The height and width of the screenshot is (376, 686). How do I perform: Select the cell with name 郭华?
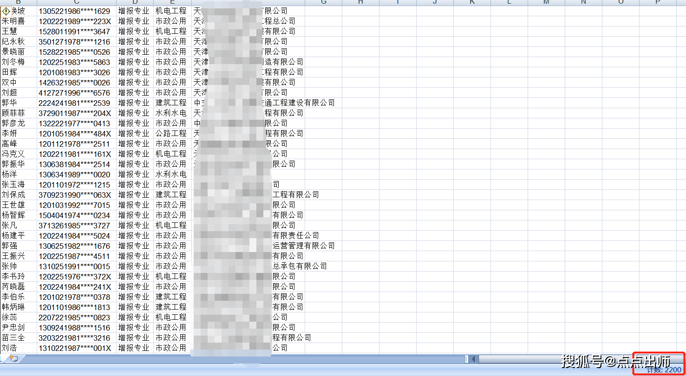[x=19, y=103]
